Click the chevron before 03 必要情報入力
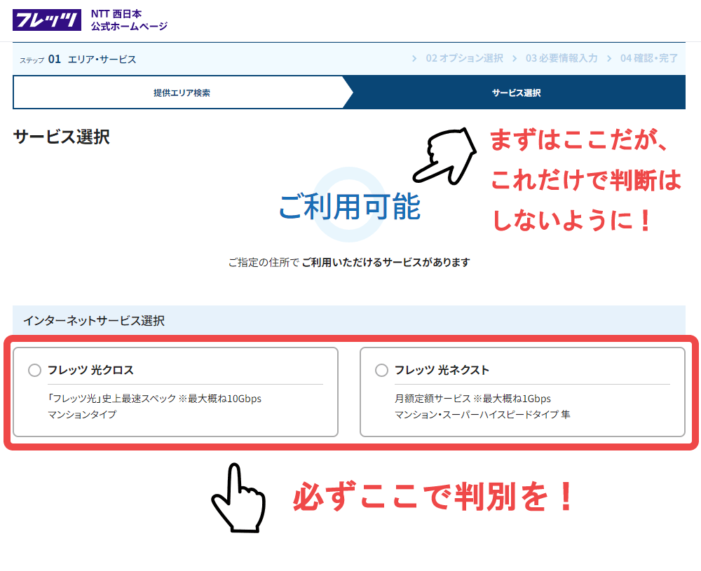The width and height of the screenshot is (701, 571). coord(515,59)
